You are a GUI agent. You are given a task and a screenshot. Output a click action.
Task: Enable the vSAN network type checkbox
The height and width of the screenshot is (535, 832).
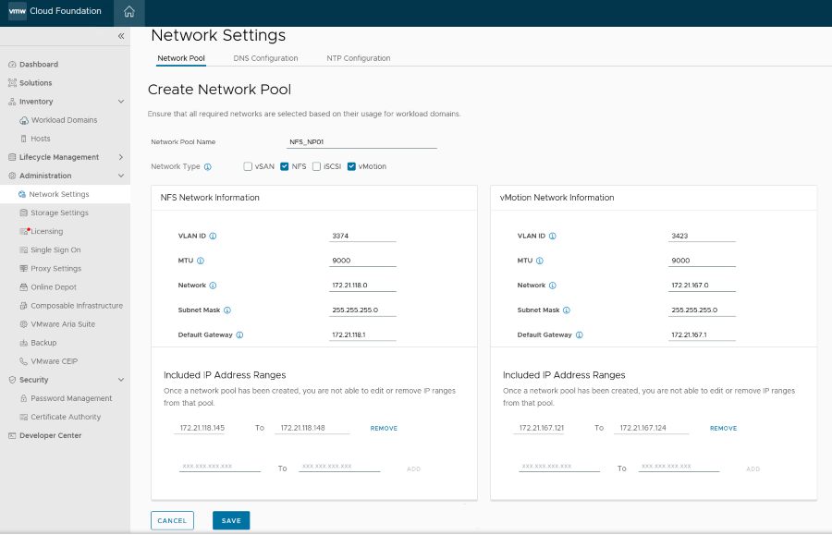tap(248, 166)
